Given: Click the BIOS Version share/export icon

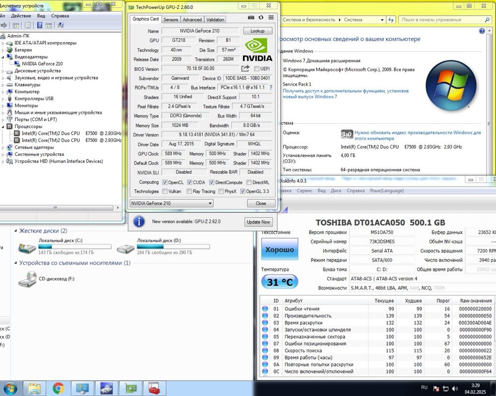Looking at the screenshot, I should pyautogui.click(x=245, y=68).
